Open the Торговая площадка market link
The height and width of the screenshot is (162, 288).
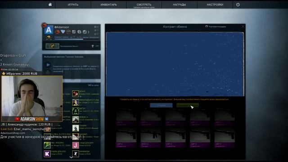click(216, 27)
